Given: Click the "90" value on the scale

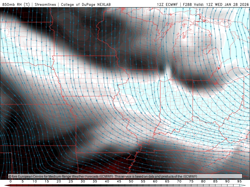Looking at the screenshot, I should pyautogui.click(x=227, y=181).
